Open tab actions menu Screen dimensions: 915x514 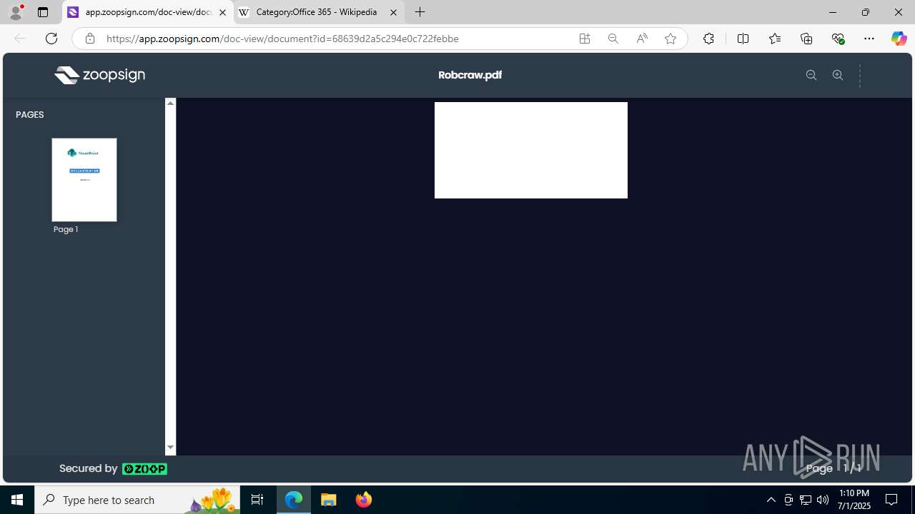click(43, 12)
